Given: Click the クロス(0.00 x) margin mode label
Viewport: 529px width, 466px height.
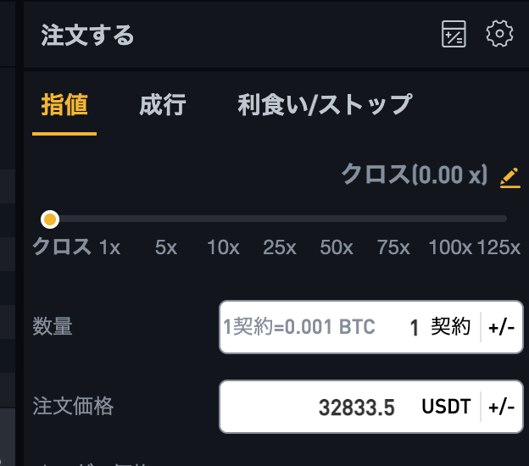Looking at the screenshot, I should (x=415, y=175).
